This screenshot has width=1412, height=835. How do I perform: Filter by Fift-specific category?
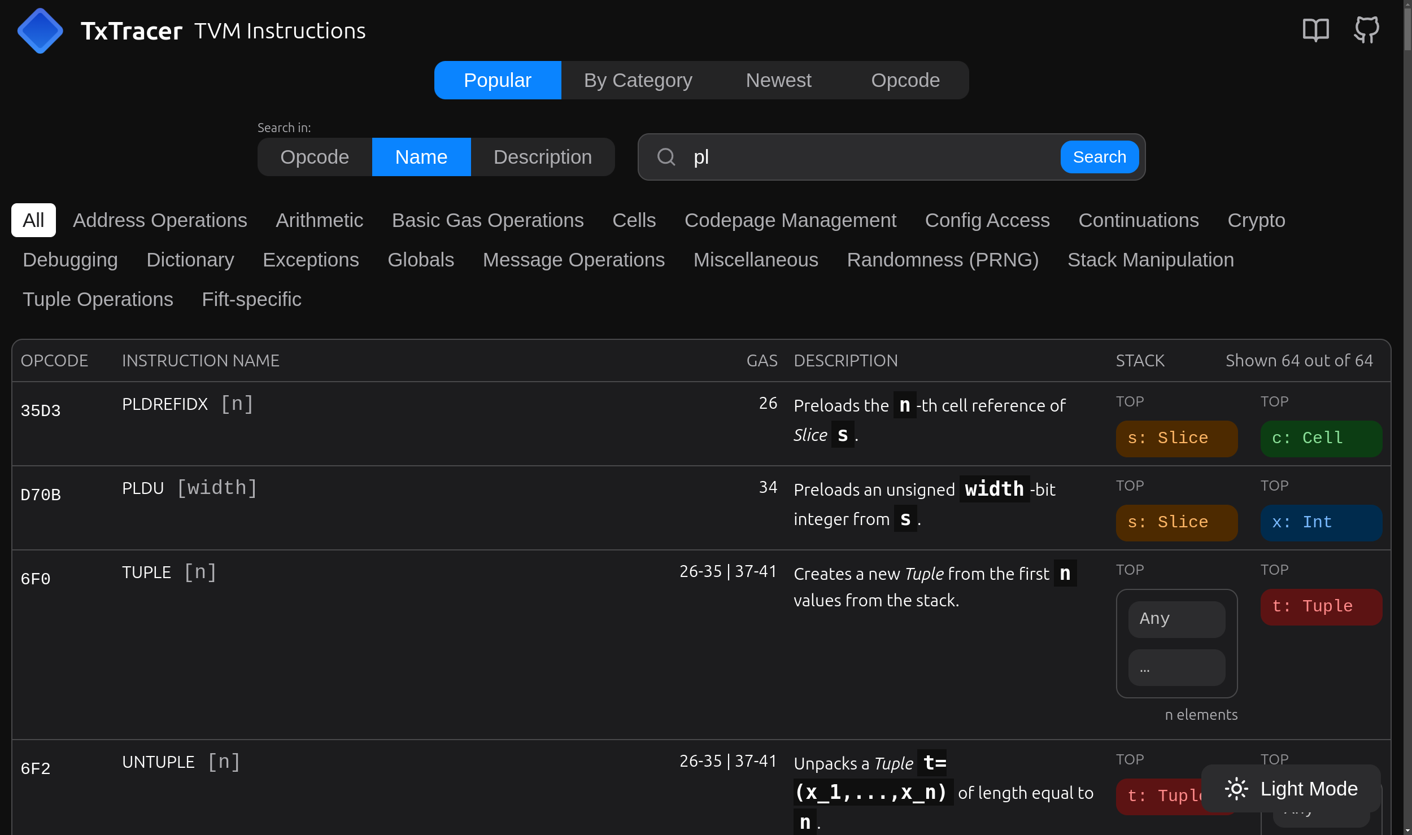pos(251,299)
